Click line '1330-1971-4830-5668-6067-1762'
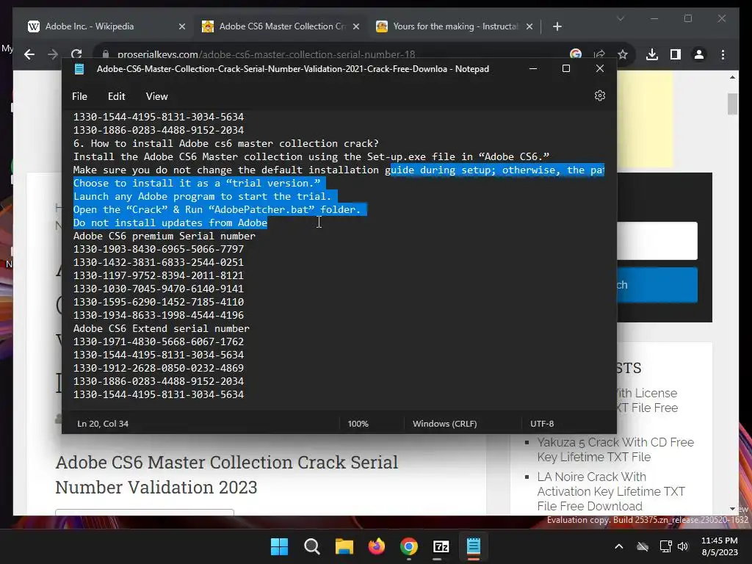752x564 pixels. (x=159, y=342)
